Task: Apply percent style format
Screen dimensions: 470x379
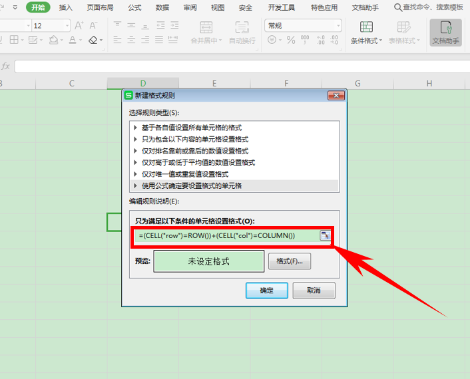Action: [291, 39]
